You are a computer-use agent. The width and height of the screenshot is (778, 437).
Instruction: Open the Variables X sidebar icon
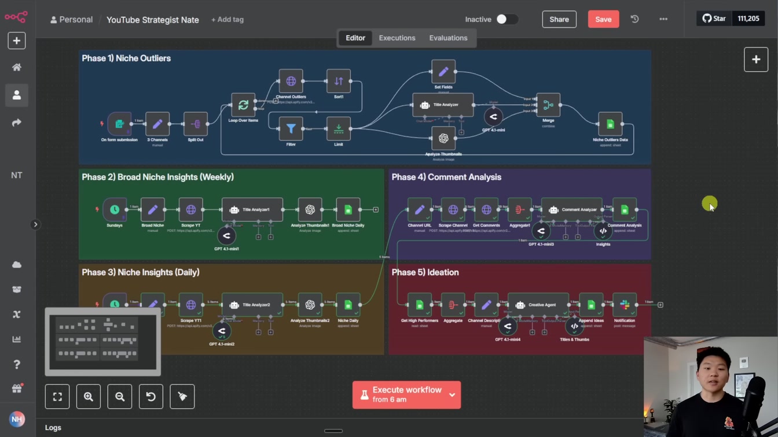tap(17, 314)
